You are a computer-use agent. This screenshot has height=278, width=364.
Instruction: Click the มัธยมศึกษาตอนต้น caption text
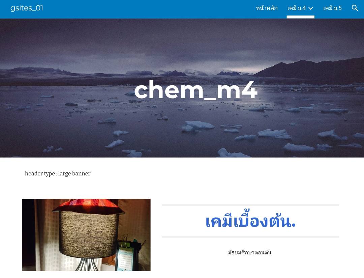(x=250, y=252)
